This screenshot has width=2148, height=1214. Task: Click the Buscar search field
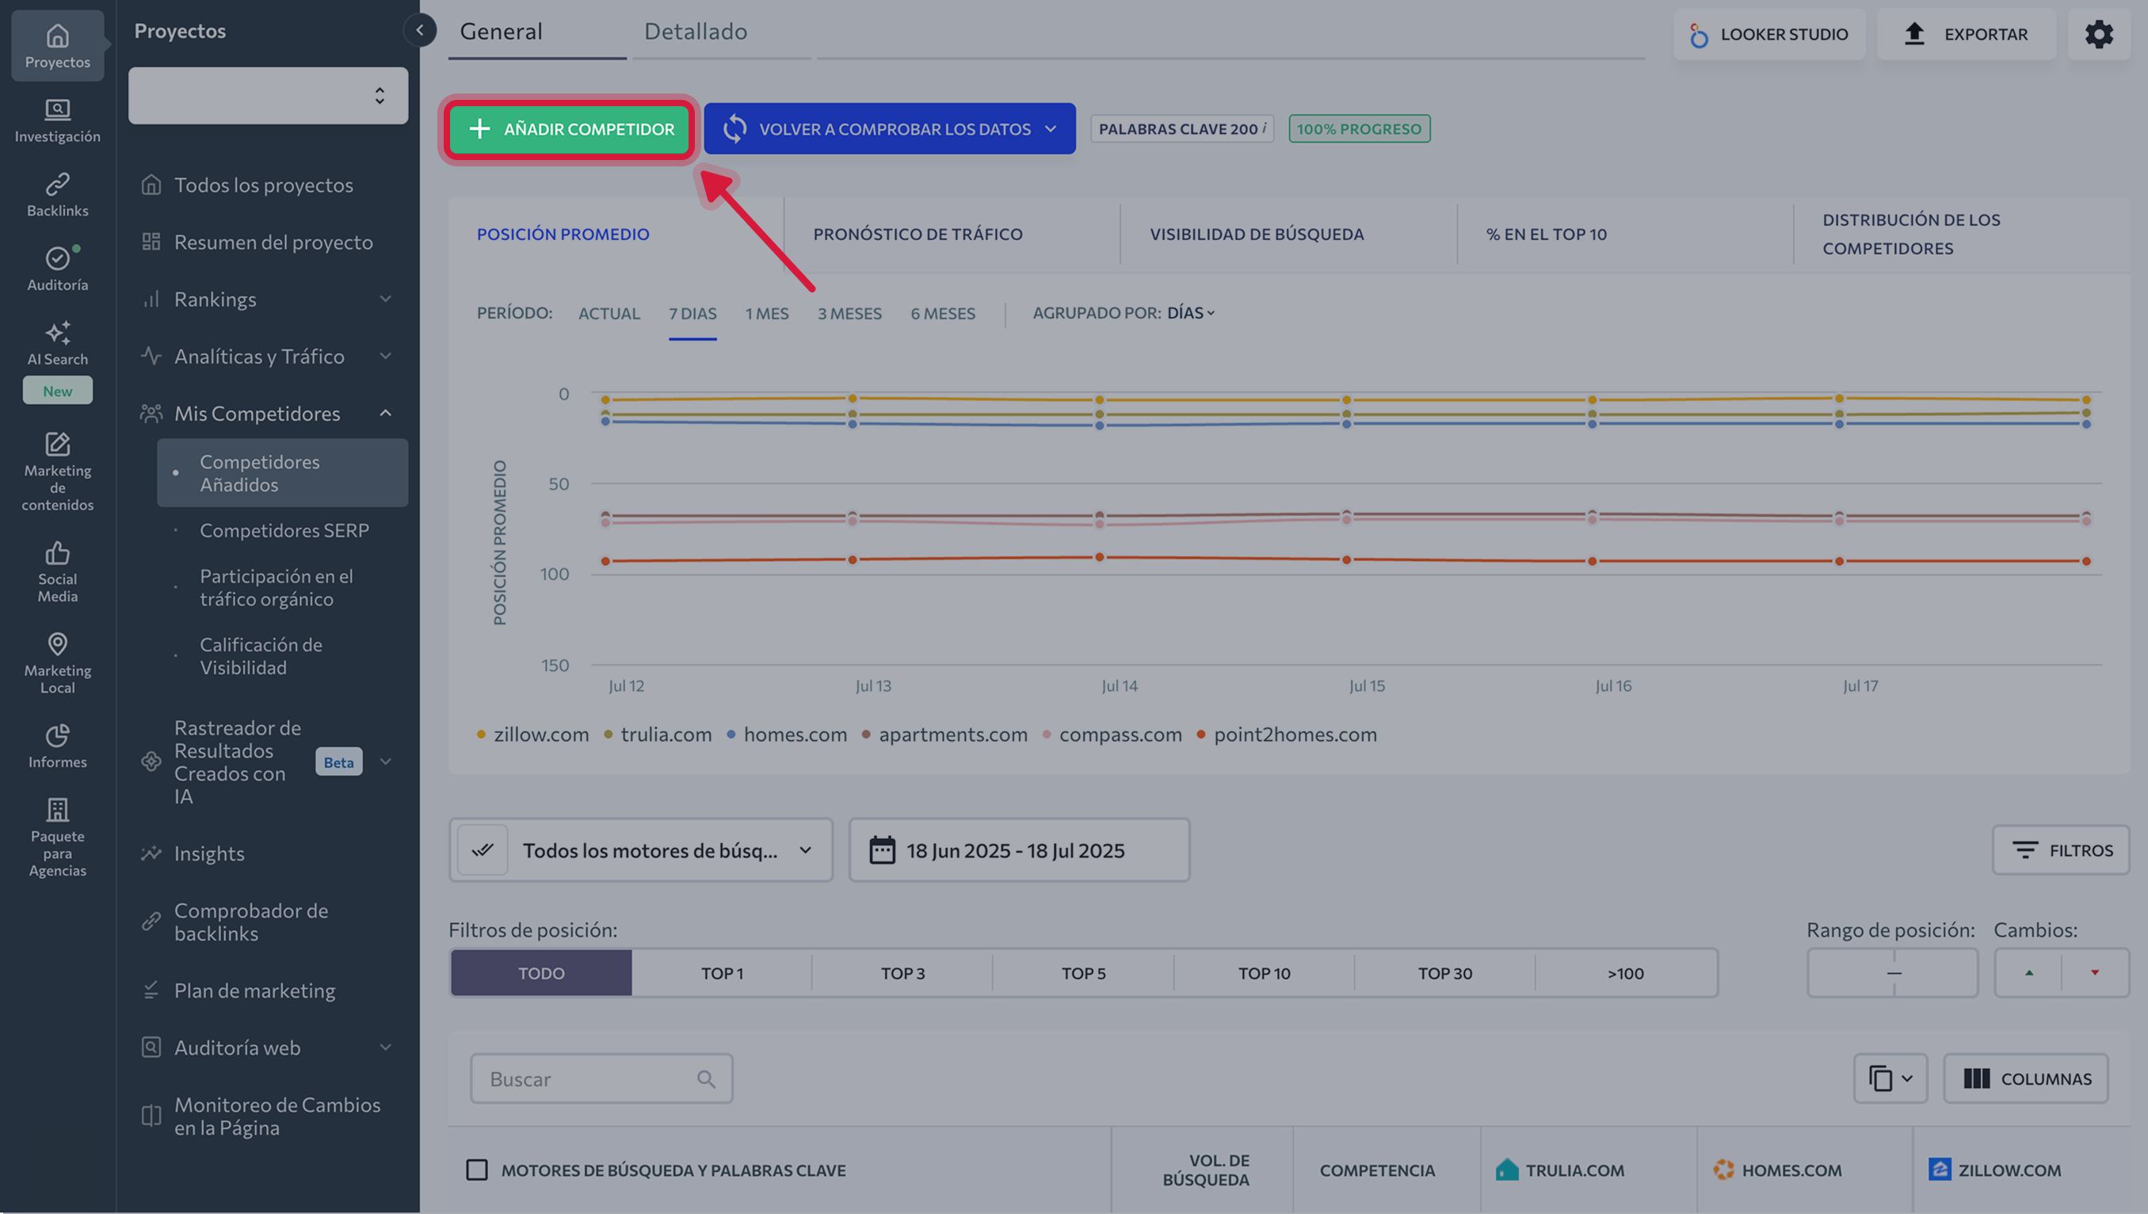[601, 1079]
